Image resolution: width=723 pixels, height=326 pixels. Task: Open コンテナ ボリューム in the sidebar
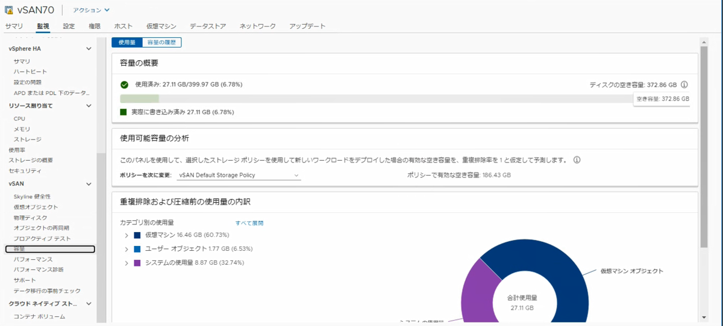(39, 316)
